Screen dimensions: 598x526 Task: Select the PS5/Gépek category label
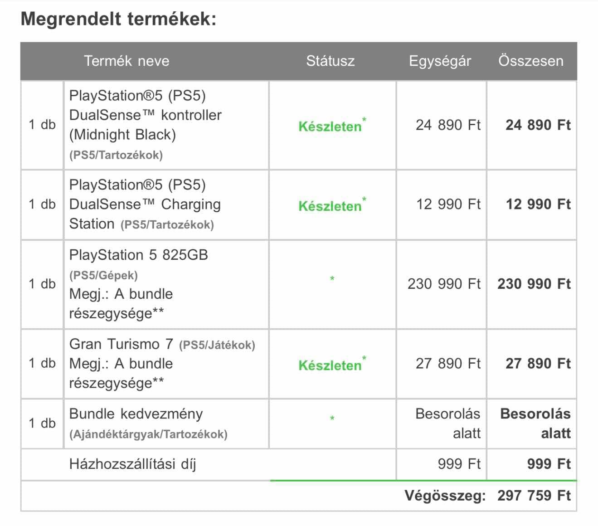[x=103, y=275]
